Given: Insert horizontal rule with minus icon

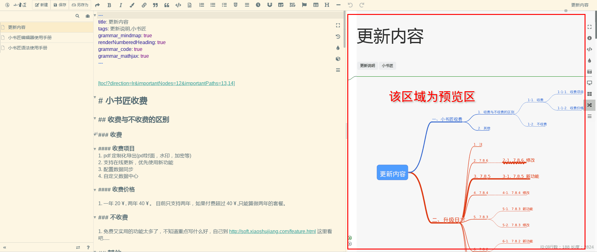Looking at the screenshot, I should click(338, 5).
